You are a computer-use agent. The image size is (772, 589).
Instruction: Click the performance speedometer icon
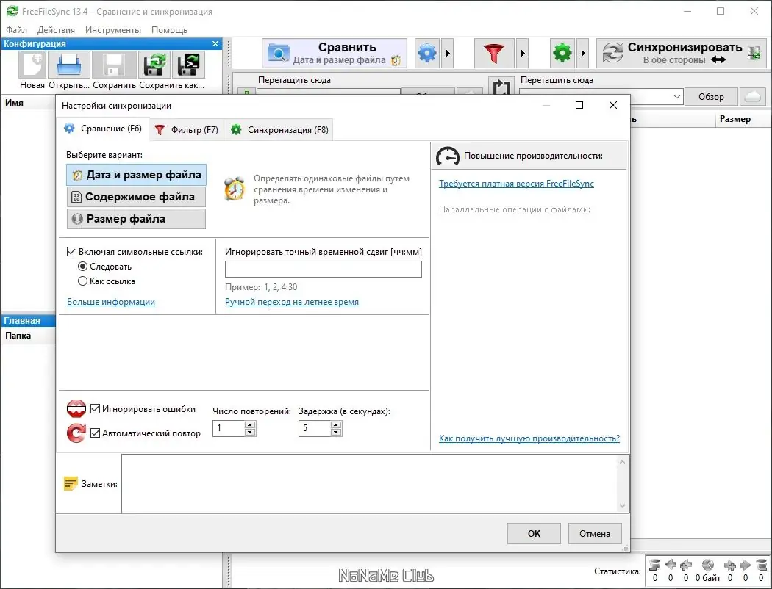[x=448, y=156]
